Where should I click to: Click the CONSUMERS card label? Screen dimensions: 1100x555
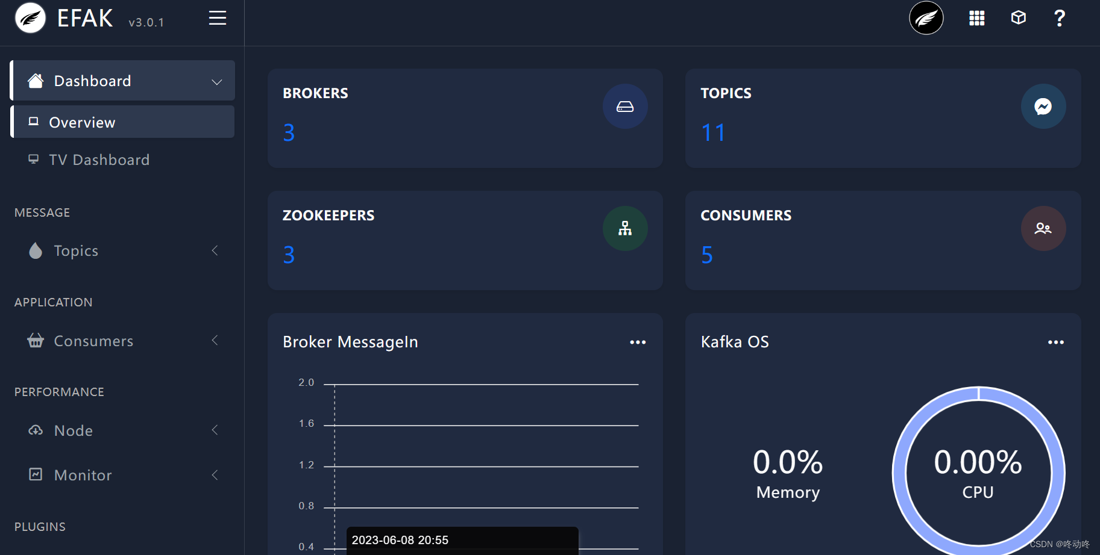pyautogui.click(x=746, y=215)
